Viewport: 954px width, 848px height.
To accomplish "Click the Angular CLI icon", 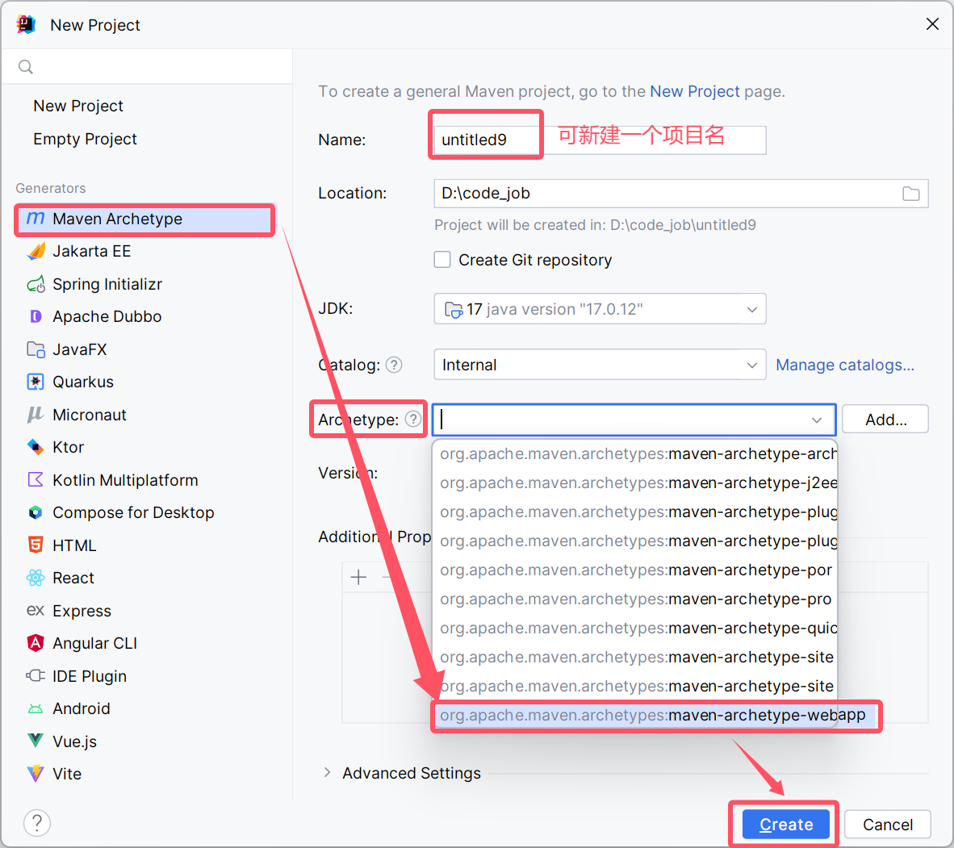I will click(x=36, y=643).
